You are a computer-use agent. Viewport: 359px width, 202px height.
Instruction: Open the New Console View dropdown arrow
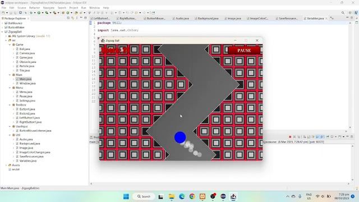pyautogui.click(x=343, y=137)
